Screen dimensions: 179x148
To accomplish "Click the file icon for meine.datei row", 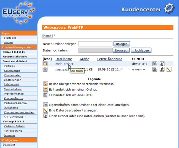I will click(x=45, y=69).
